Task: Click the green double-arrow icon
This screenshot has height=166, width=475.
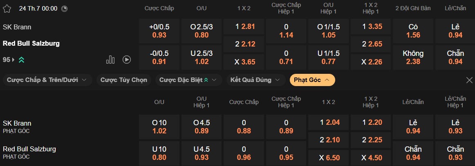Action: coord(21,60)
